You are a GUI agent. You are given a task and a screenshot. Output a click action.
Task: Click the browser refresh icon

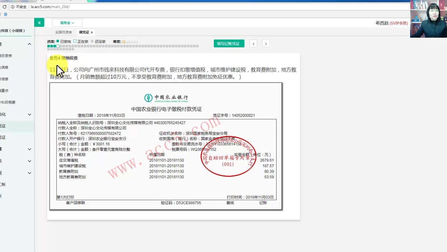[4, 7]
